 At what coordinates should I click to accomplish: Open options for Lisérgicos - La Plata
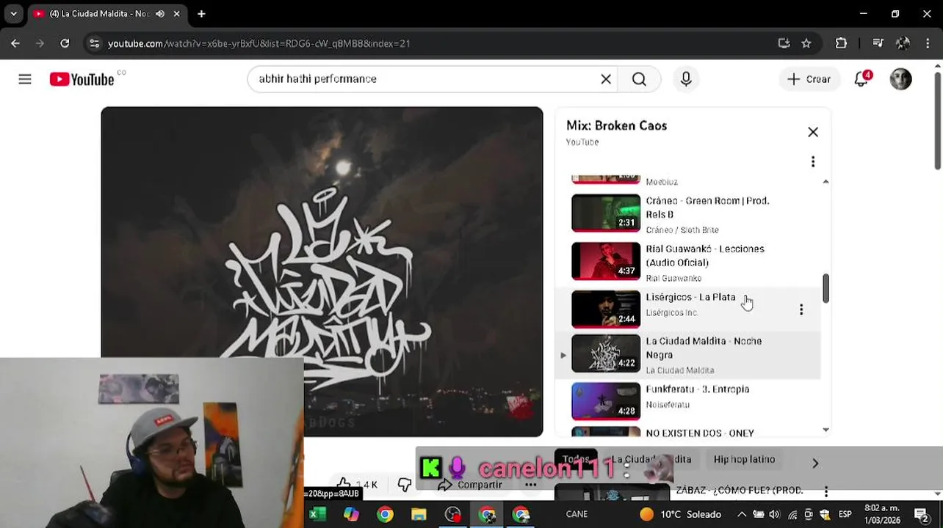[801, 309]
